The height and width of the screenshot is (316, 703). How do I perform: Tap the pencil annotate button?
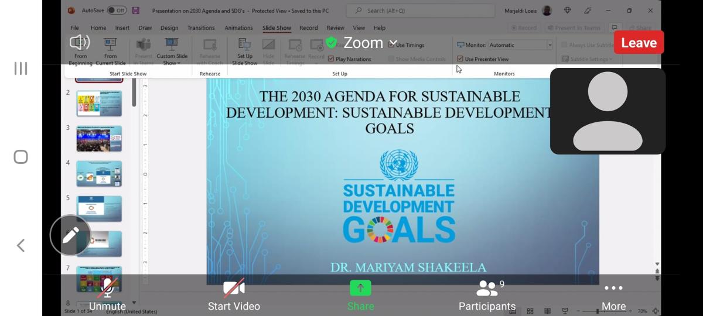tap(70, 235)
